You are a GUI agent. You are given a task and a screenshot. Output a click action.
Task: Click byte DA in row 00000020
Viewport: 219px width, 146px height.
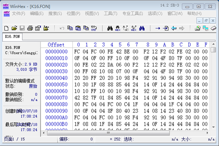[x=110, y=65]
